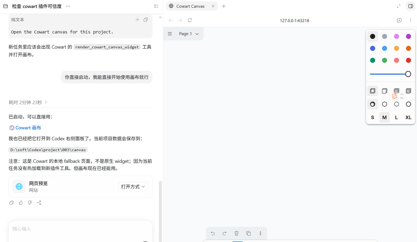Click the trash delete icon on canvas toolbar
Image resolution: width=417 pixels, height=242 pixels.
coord(237,233)
